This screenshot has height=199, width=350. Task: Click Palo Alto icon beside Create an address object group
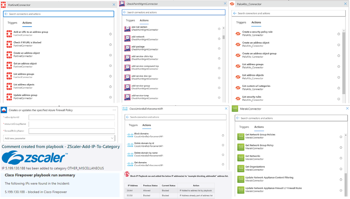click(238, 55)
